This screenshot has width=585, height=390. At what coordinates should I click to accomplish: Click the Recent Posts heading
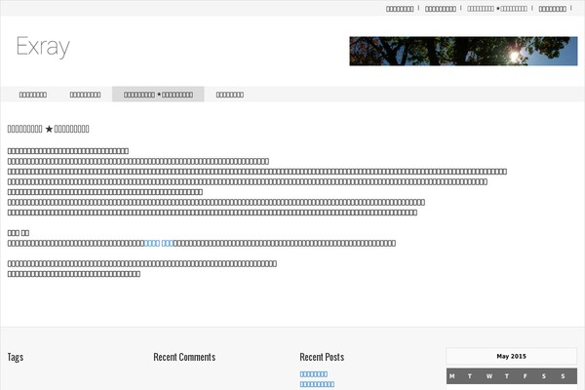pos(322,357)
